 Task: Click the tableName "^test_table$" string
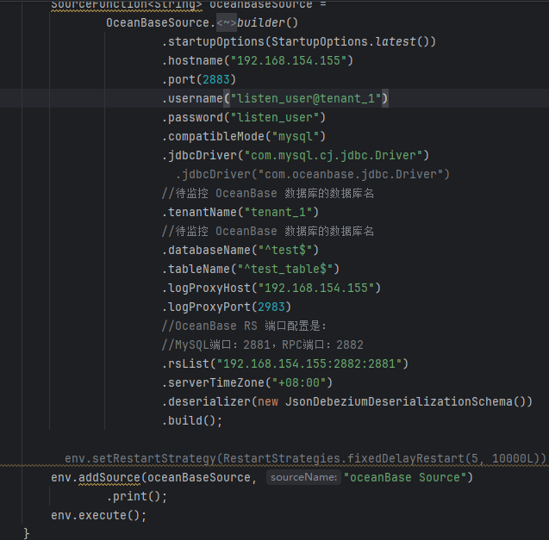point(285,269)
